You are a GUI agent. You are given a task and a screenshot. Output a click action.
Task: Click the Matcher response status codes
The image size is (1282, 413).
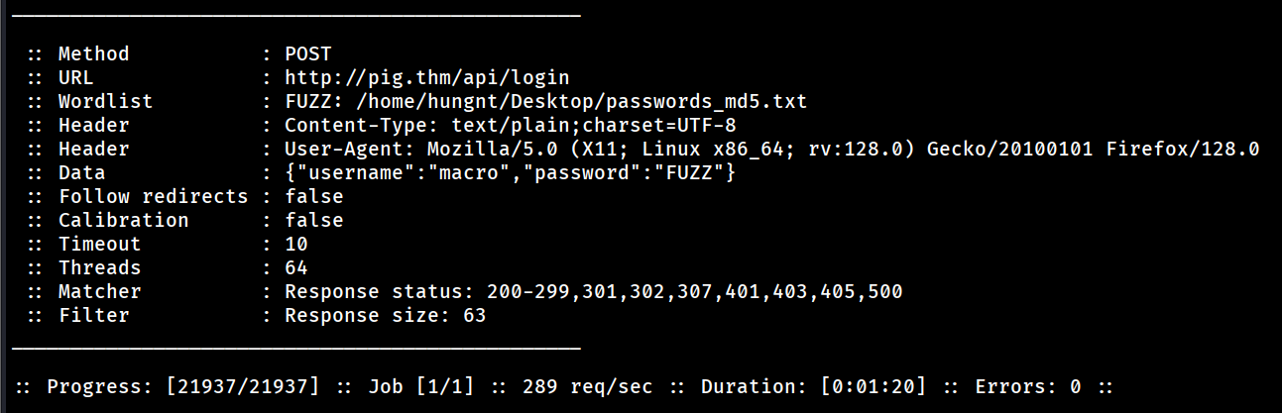point(593,291)
